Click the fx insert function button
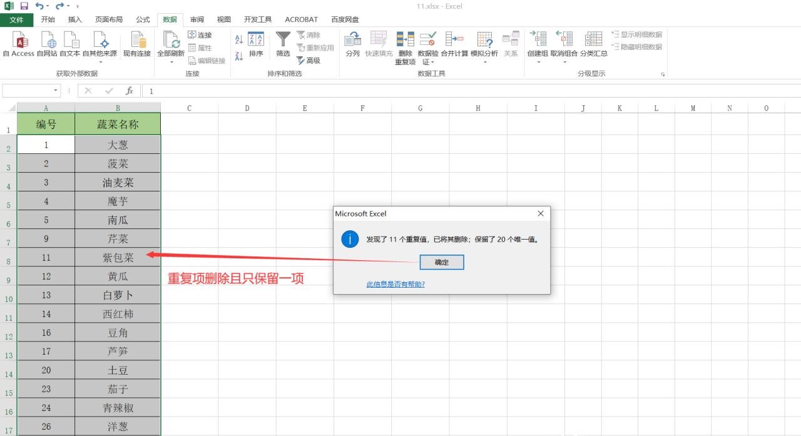 click(130, 91)
